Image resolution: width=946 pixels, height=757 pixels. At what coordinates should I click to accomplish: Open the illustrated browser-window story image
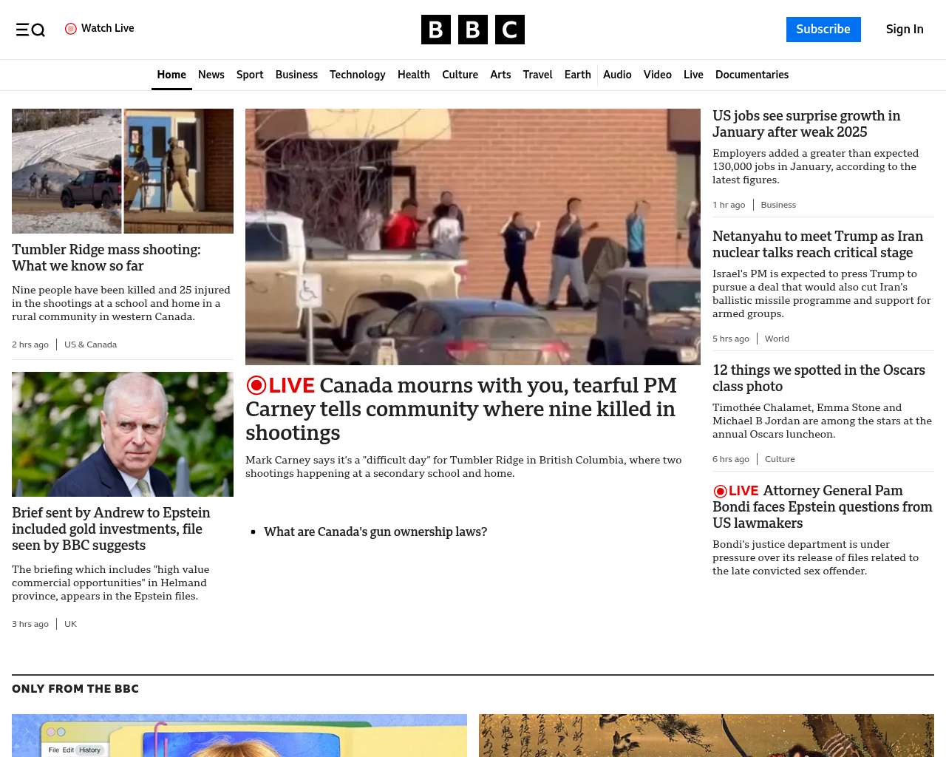(239, 736)
